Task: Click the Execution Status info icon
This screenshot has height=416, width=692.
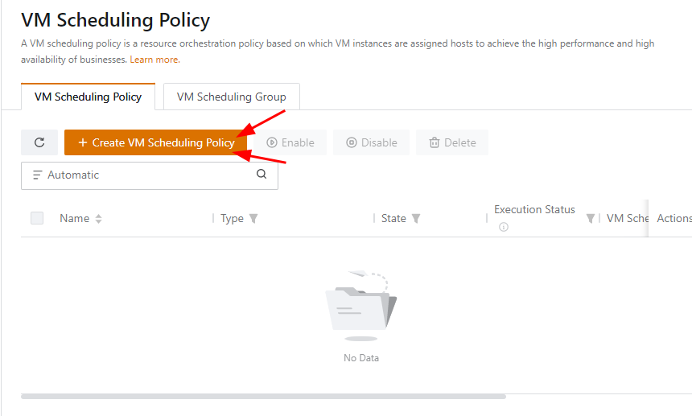Action: 504,227
